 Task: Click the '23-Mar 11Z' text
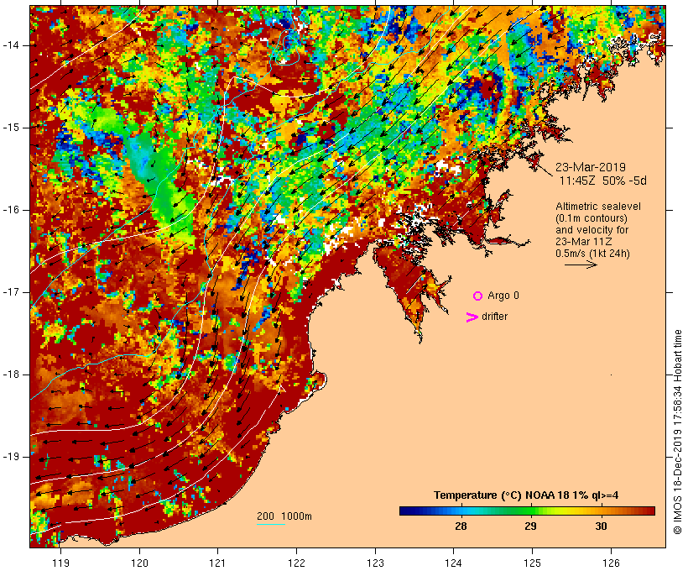pos(584,242)
